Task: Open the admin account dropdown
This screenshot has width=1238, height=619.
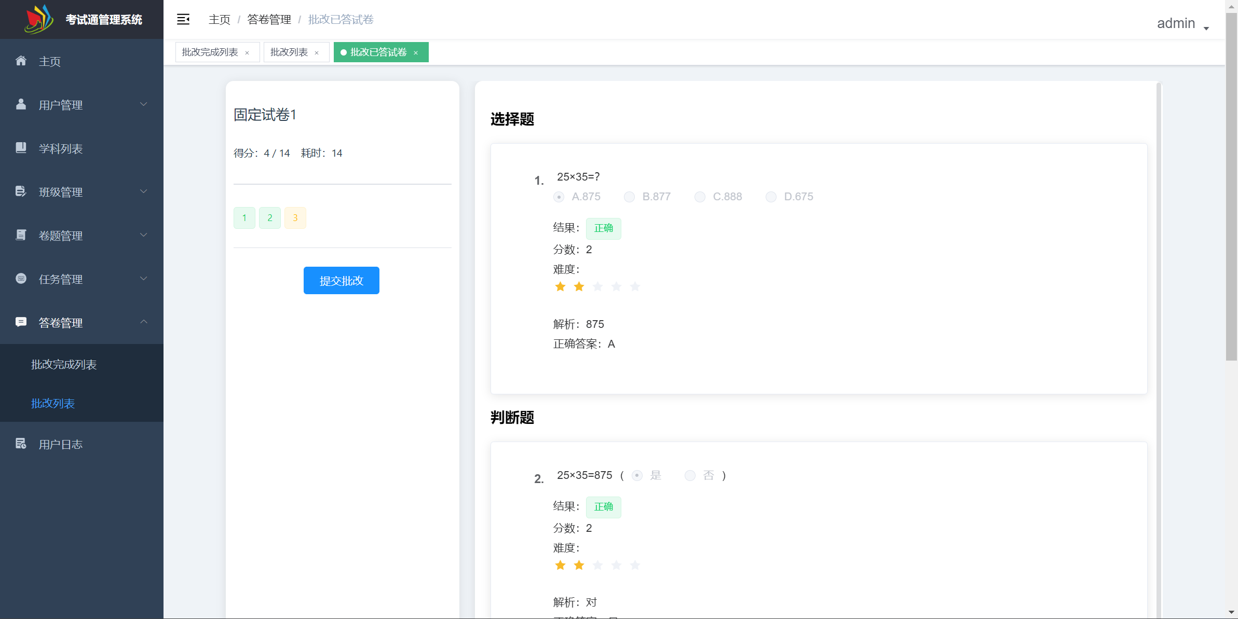Action: tap(1183, 23)
